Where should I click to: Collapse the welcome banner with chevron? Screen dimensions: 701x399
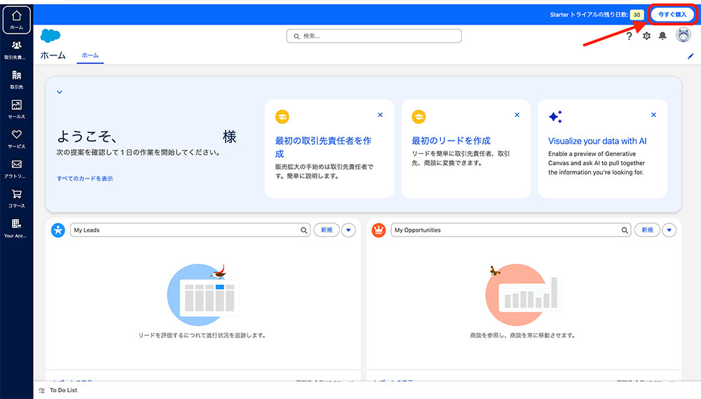point(60,92)
